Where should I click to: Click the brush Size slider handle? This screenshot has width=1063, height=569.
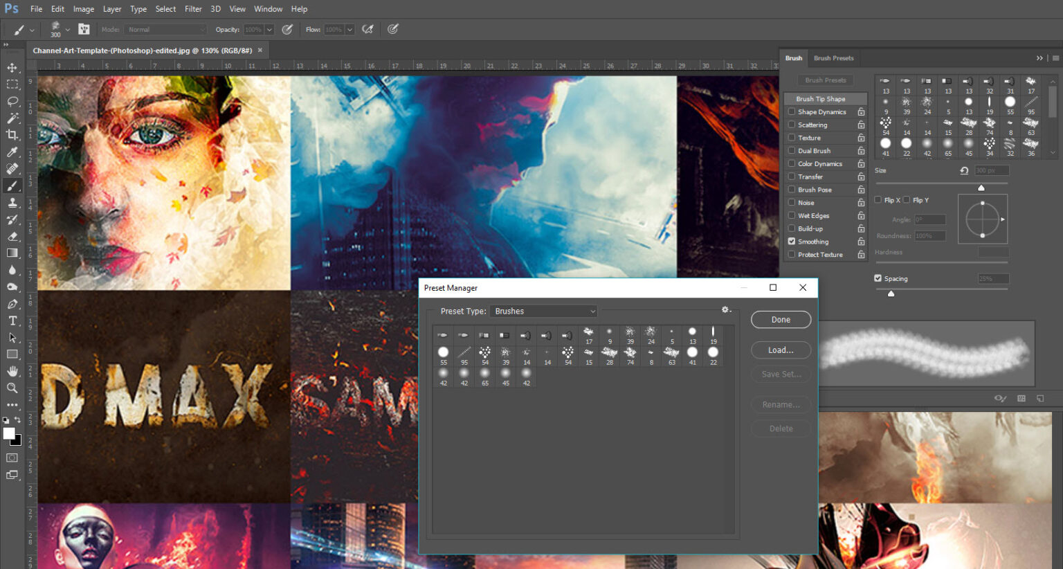(x=981, y=188)
